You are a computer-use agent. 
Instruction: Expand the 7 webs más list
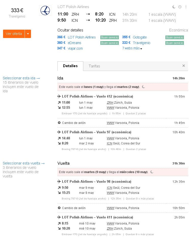coord(132,48)
